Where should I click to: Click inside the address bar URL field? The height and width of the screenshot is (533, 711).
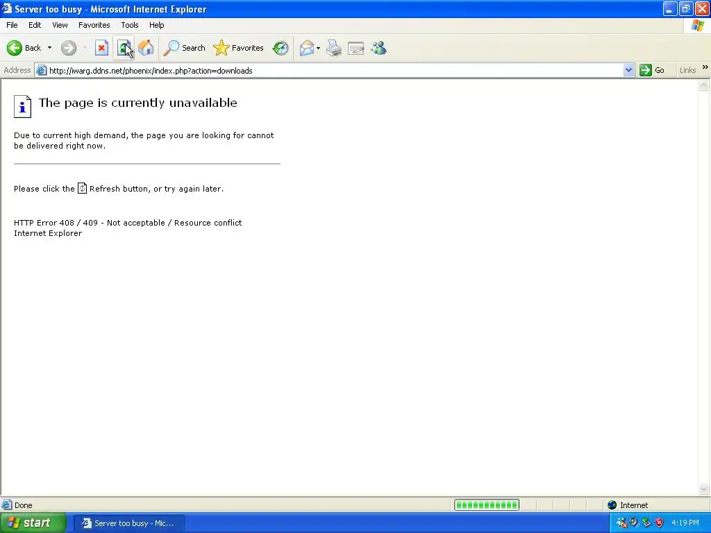coord(335,70)
